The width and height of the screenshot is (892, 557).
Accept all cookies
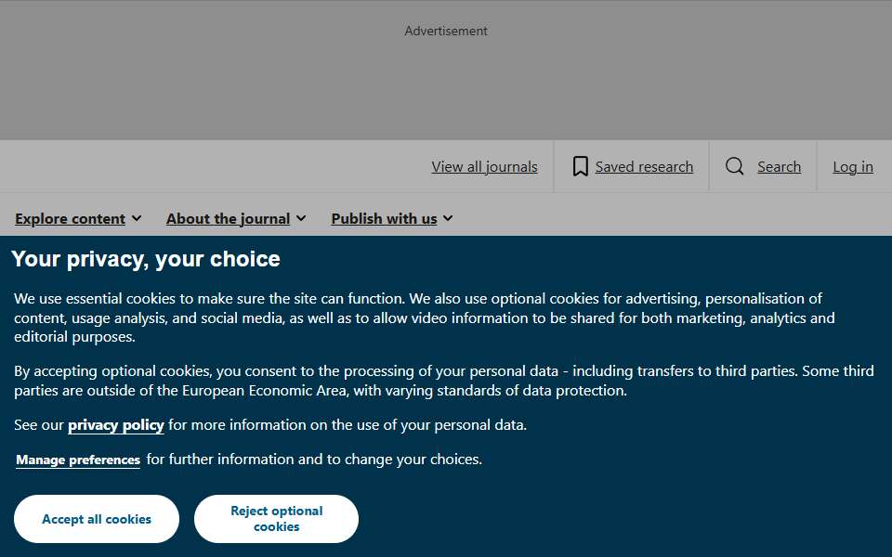(97, 519)
